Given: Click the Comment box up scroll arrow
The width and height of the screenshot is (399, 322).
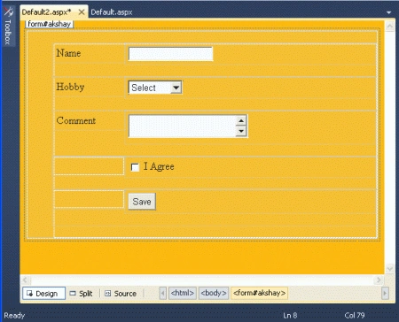Looking at the screenshot, I should pos(241,120).
